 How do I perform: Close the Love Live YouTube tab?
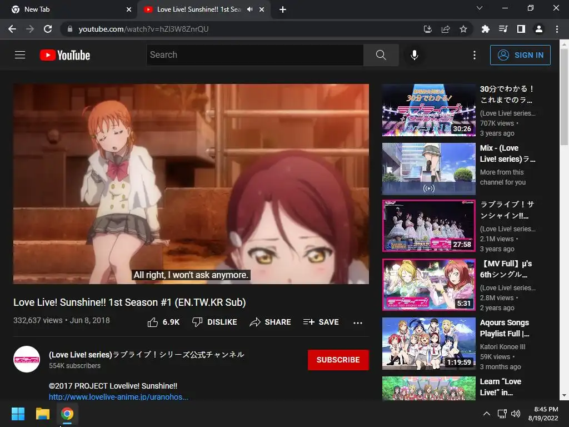[x=262, y=9]
